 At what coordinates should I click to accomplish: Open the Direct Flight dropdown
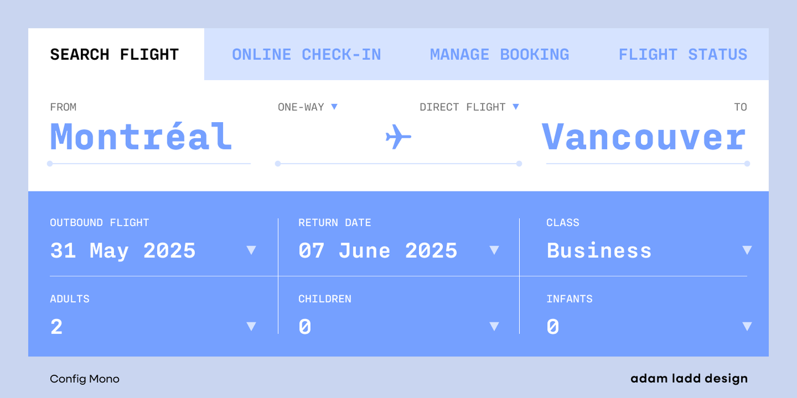click(x=515, y=107)
